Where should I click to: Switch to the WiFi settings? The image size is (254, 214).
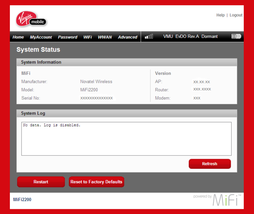tap(87, 37)
